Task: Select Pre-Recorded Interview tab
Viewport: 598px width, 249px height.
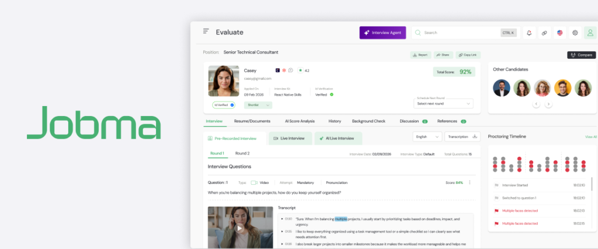Action: pos(235,138)
